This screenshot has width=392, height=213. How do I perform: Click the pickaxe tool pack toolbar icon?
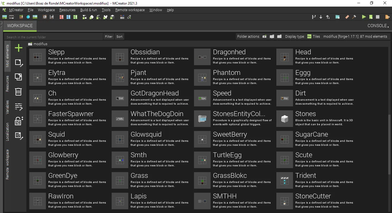(98, 17)
